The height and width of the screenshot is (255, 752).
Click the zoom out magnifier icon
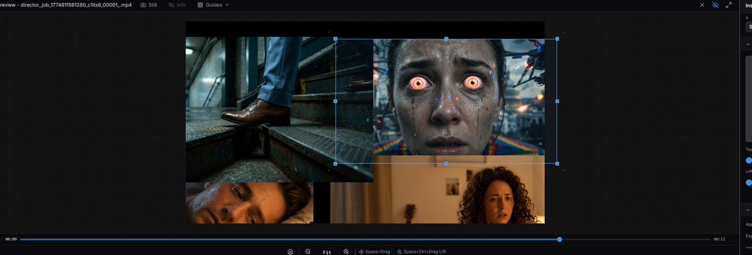tap(308, 251)
